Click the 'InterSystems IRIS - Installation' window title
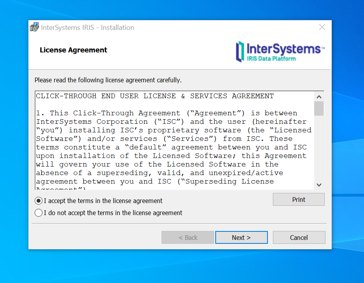Viewport: 364px width, 283px height. [88, 28]
